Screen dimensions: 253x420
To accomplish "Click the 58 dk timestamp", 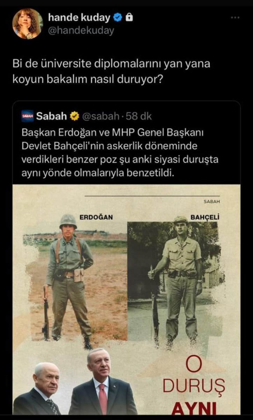I will tap(139, 116).
